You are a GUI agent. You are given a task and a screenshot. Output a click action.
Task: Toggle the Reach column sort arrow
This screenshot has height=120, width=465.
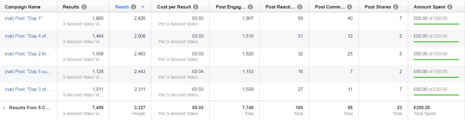tap(143, 7)
